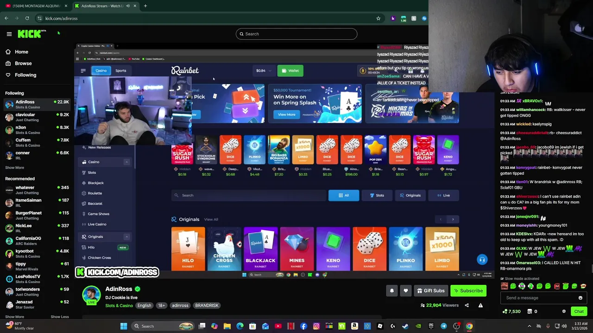The height and width of the screenshot is (333, 593).
Task: Open Epic Games launcher from taskbar
Action: point(431,326)
